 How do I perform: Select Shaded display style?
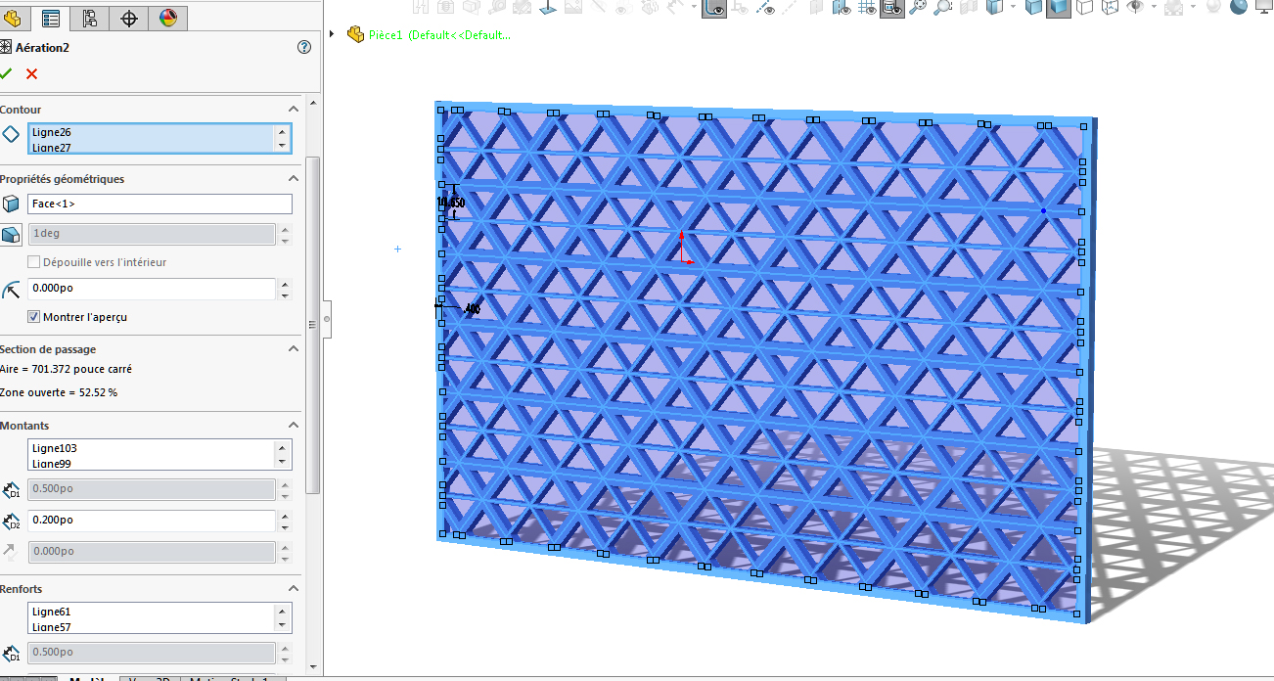tap(1059, 7)
